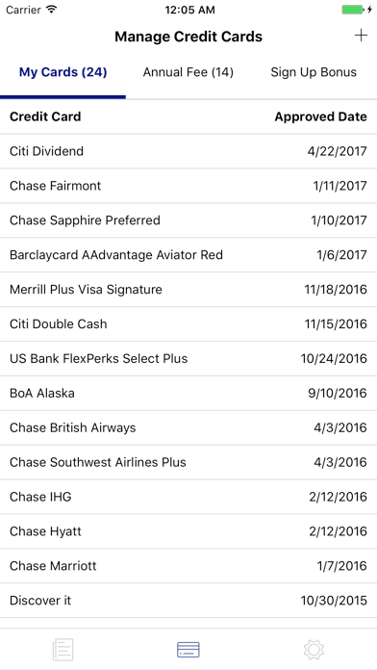Switch to Annual Fee (14) tab
This screenshot has width=377, height=670.
(x=188, y=72)
